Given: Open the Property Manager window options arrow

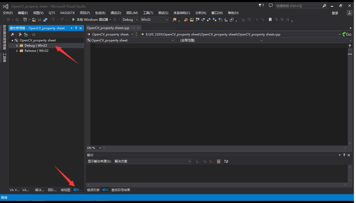Looking at the screenshot, I should (x=71, y=28).
